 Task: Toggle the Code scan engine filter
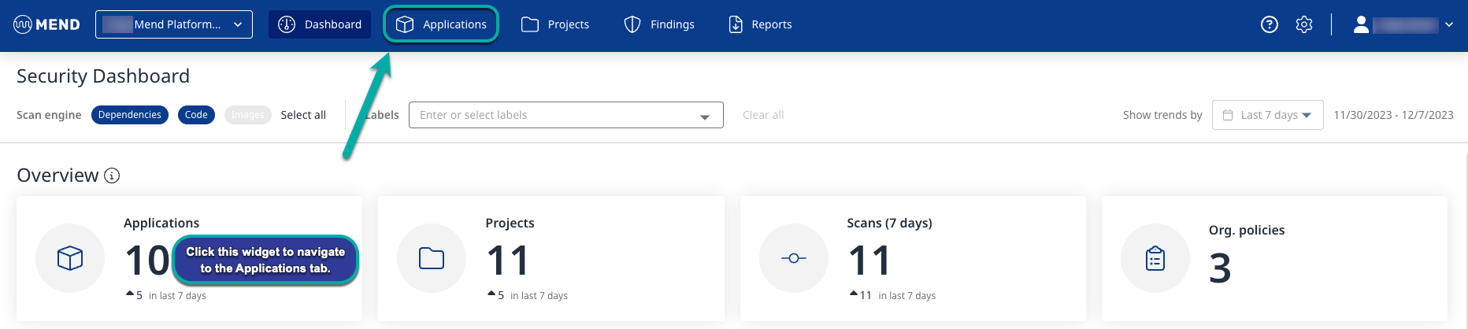(196, 115)
